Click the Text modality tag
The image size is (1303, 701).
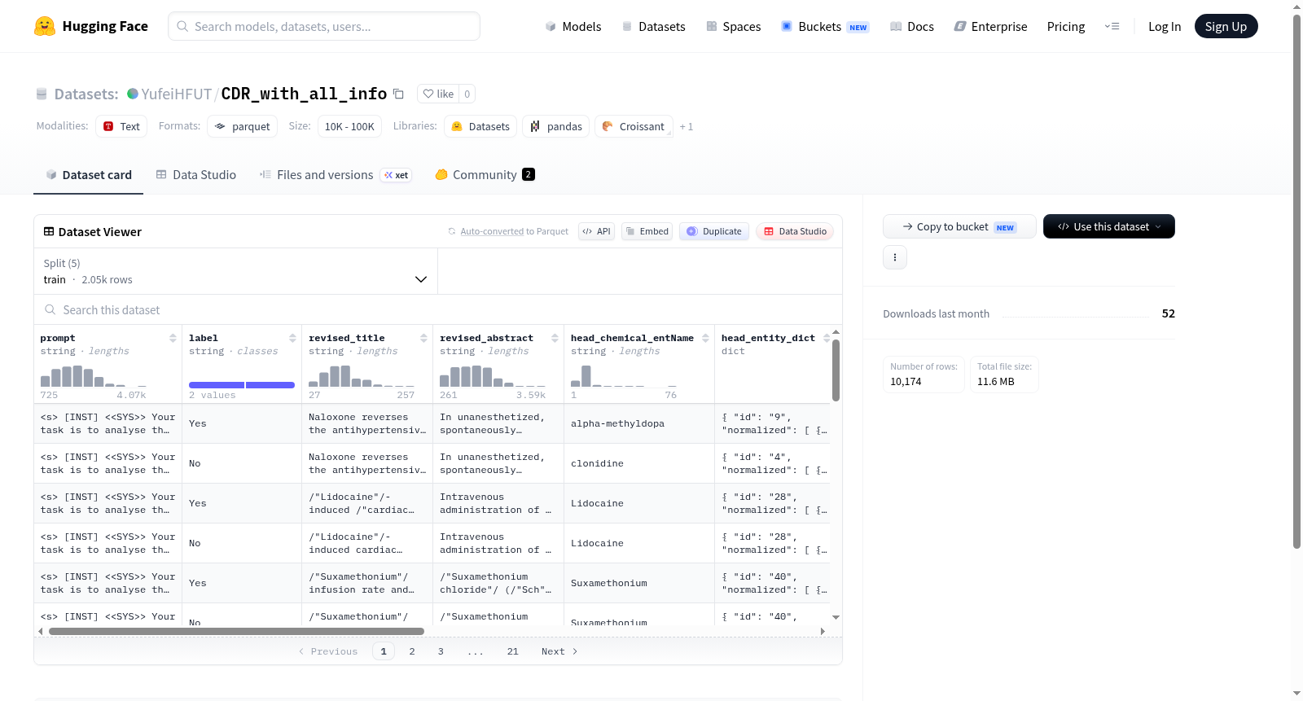pyautogui.click(x=121, y=126)
